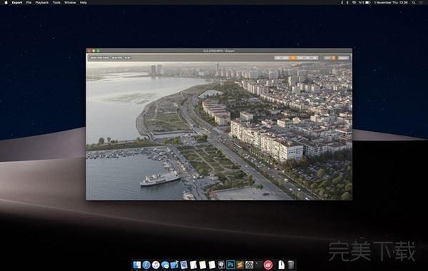Open the Export application menu
This screenshot has width=428, height=271.
coord(17,2)
